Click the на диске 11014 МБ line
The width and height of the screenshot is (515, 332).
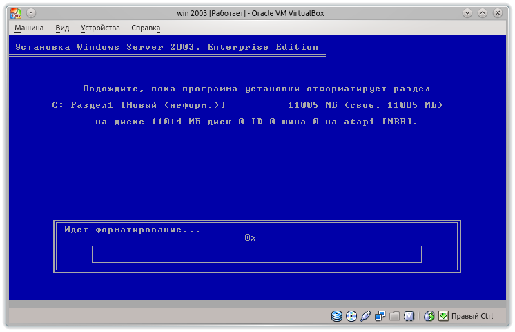click(x=256, y=122)
